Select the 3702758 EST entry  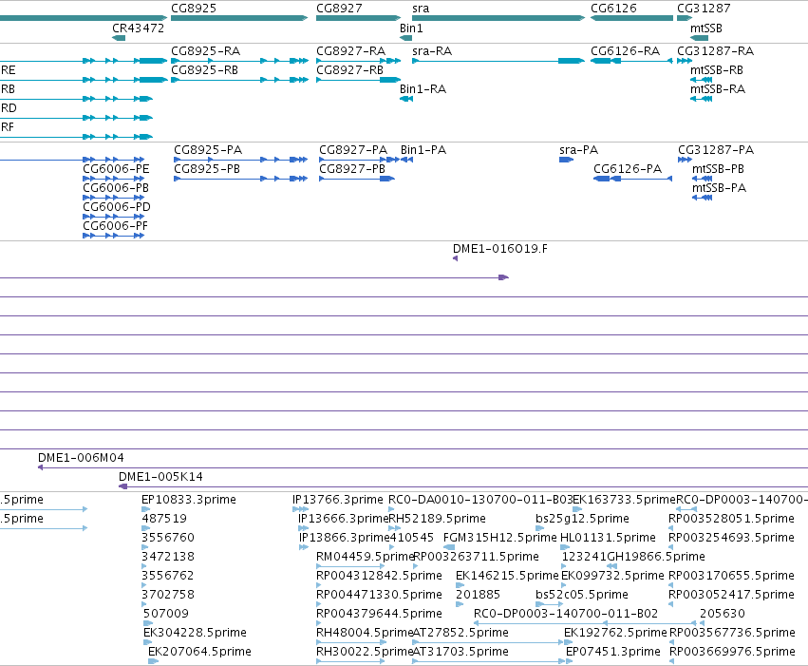pyautogui.click(x=168, y=595)
